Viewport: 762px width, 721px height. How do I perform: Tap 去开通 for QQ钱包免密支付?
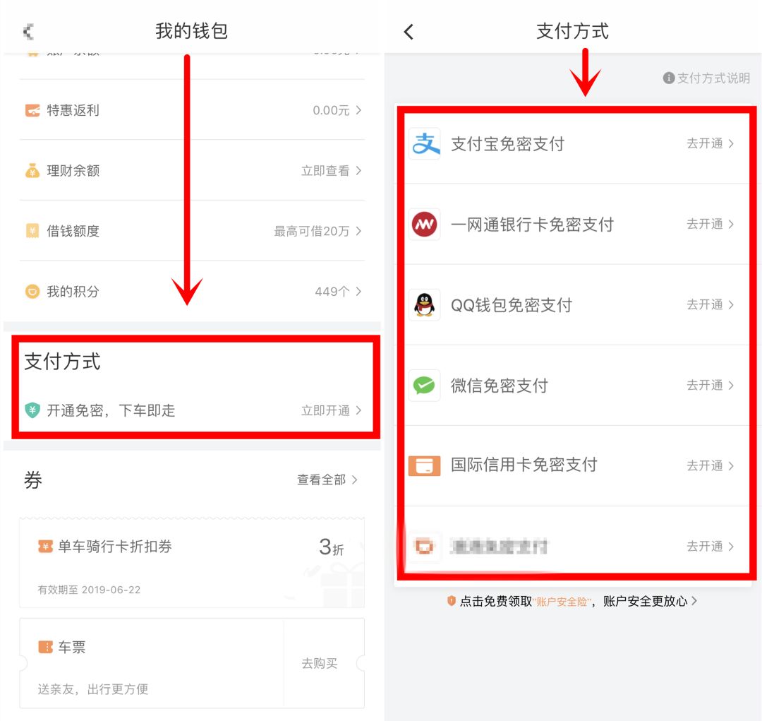coord(705,305)
